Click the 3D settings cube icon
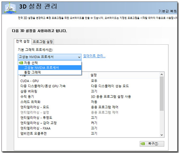The image size is (179, 153). tap(10, 8)
